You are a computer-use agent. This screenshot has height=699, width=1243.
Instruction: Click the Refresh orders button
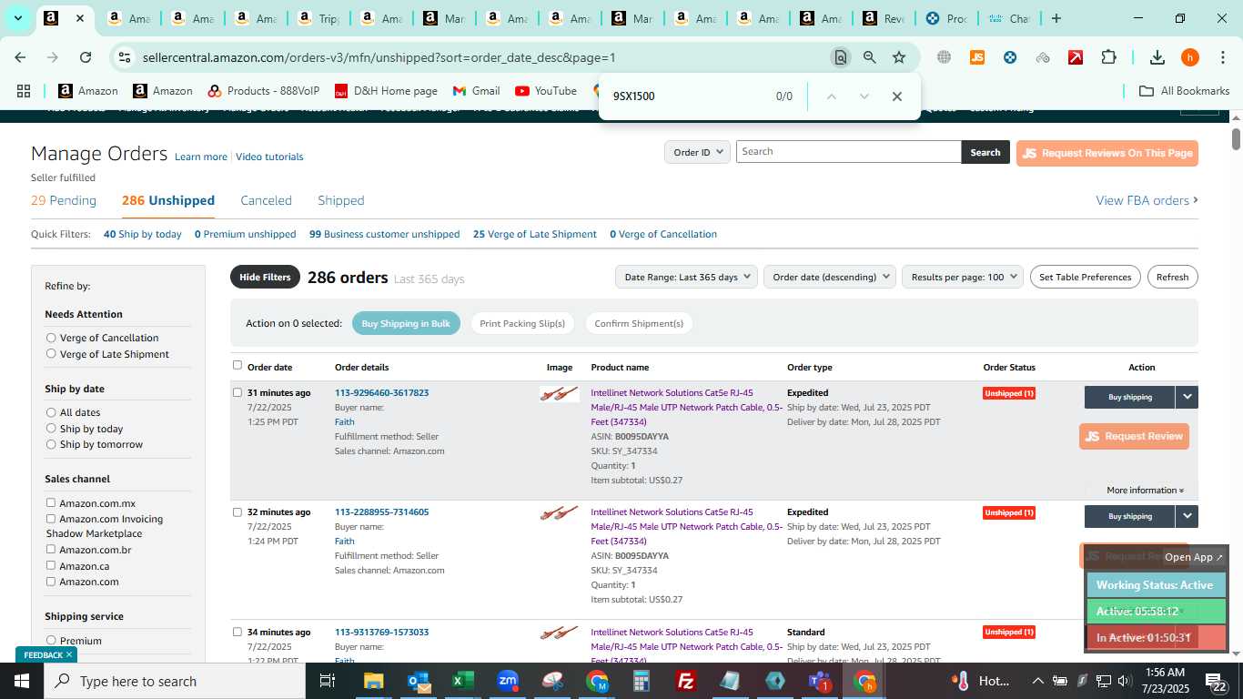(1172, 277)
